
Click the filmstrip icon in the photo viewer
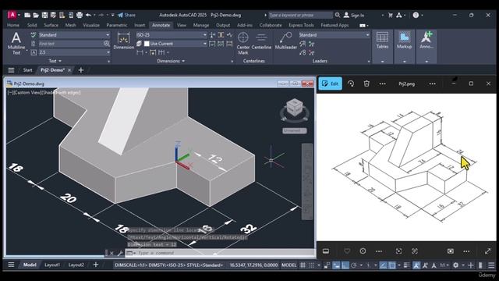(326, 251)
